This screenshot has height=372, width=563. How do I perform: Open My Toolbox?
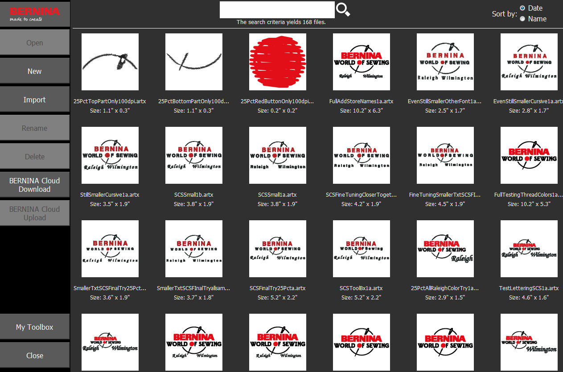coord(35,327)
